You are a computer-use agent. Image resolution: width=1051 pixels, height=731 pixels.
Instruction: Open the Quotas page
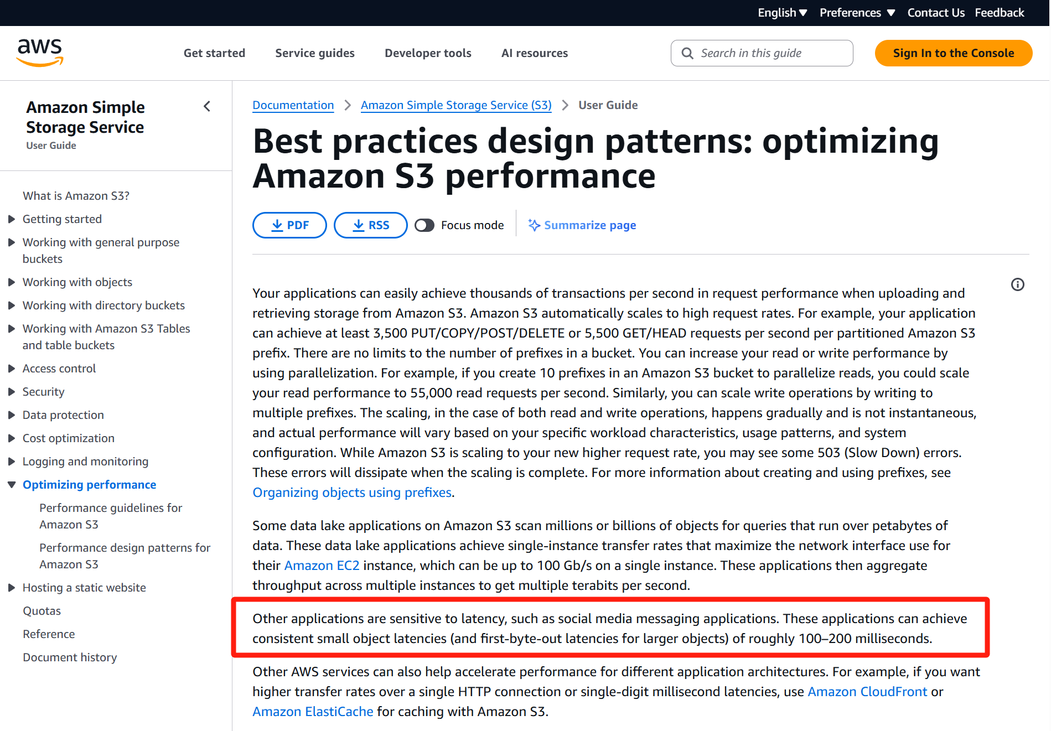coord(42,611)
